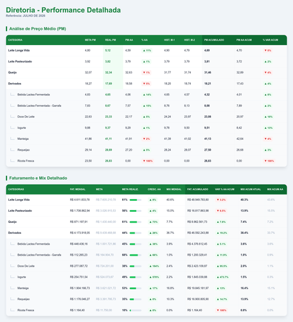Select the FAT. ACUMULADO column header
Image resolution: width=293 pixels, height=322 pixels.
(197, 189)
